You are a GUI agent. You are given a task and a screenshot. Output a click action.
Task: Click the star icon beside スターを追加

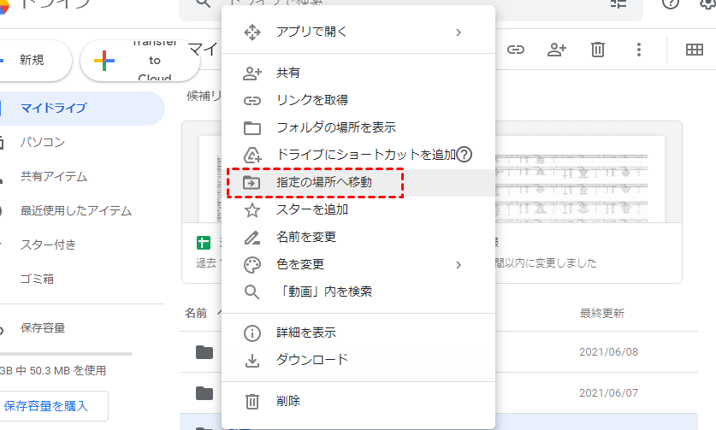(252, 210)
